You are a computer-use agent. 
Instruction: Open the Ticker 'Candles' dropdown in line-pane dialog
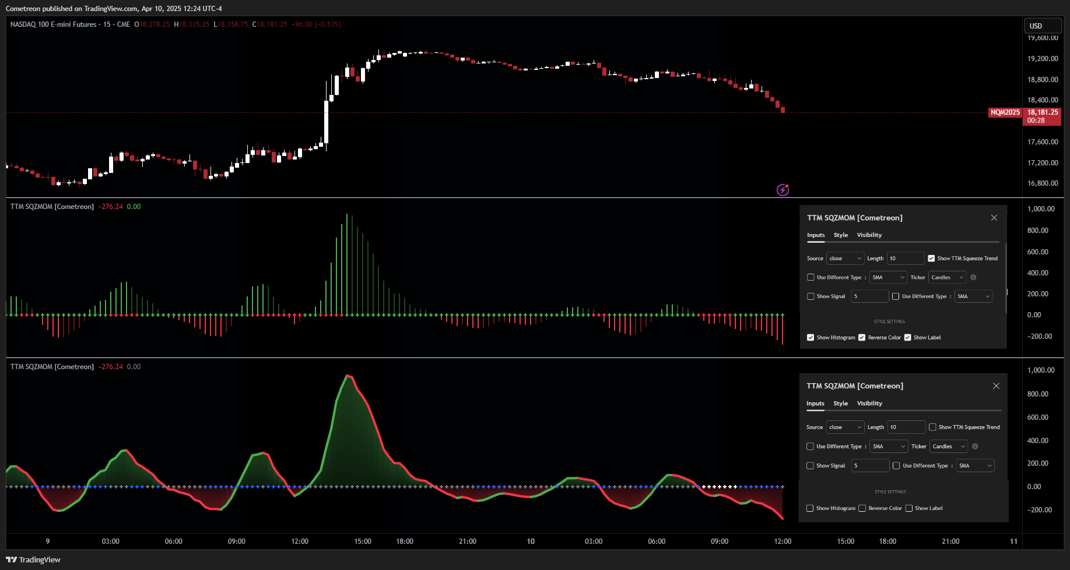948,447
